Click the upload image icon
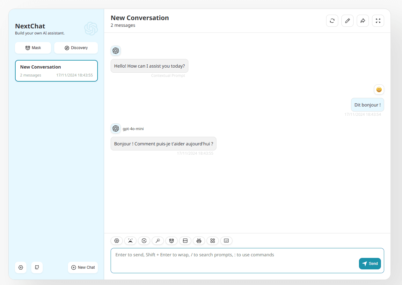Screen dimensions: 402x285 pos(130,241)
